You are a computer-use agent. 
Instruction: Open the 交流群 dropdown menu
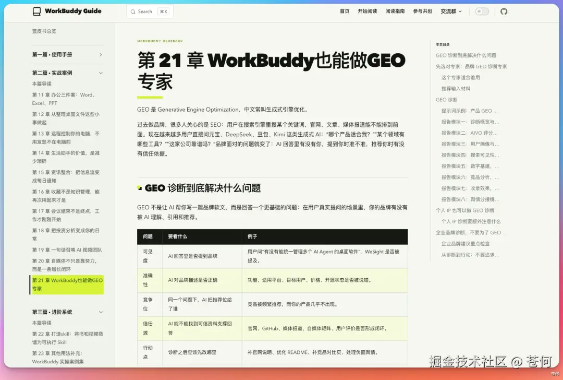(x=451, y=11)
